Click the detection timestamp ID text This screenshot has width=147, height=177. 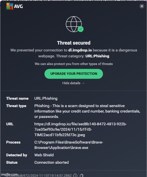pyautogui.click(x=39, y=176)
